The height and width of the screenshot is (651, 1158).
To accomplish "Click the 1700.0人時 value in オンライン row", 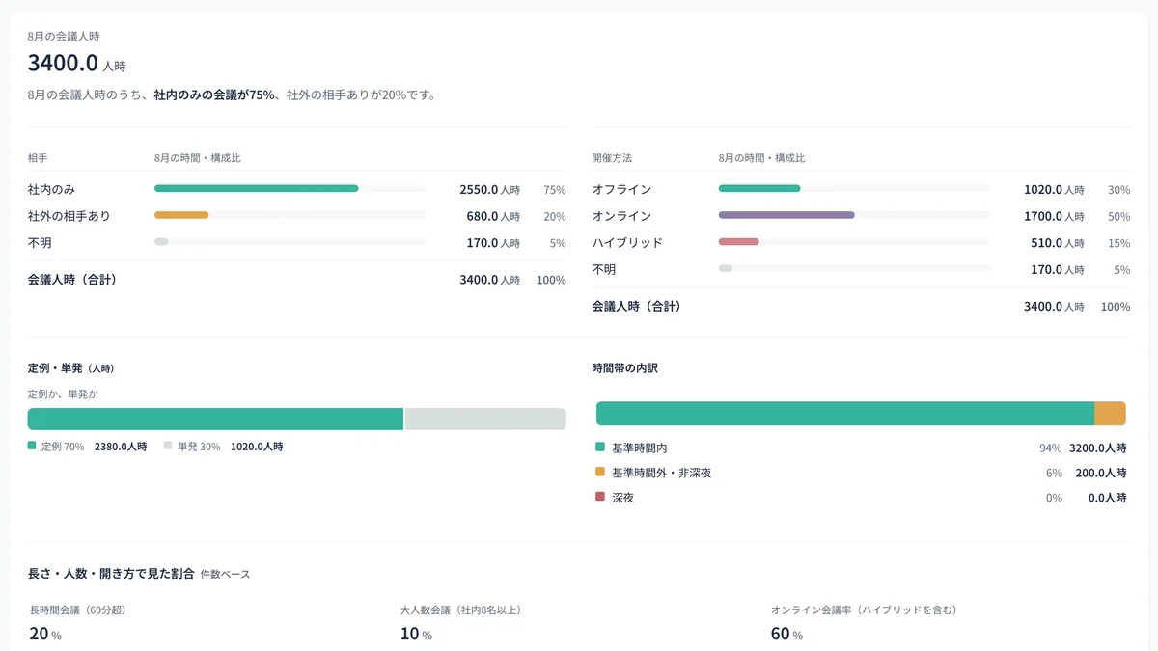I will coord(1054,216).
